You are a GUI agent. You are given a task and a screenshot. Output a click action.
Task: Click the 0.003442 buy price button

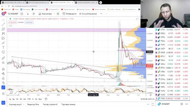click(x=29, y=23)
